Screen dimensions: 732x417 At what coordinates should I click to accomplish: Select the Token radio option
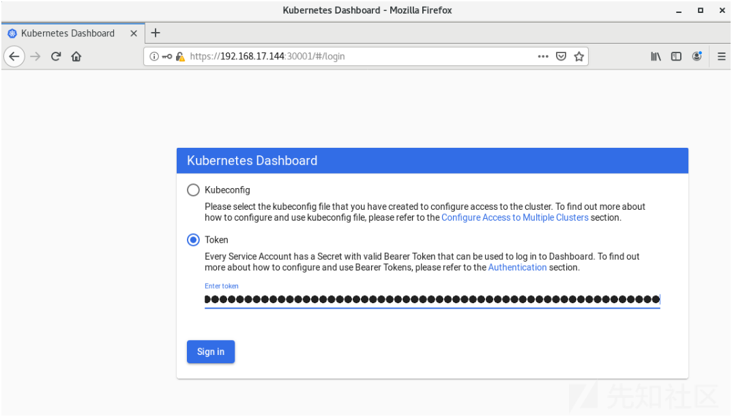point(193,240)
